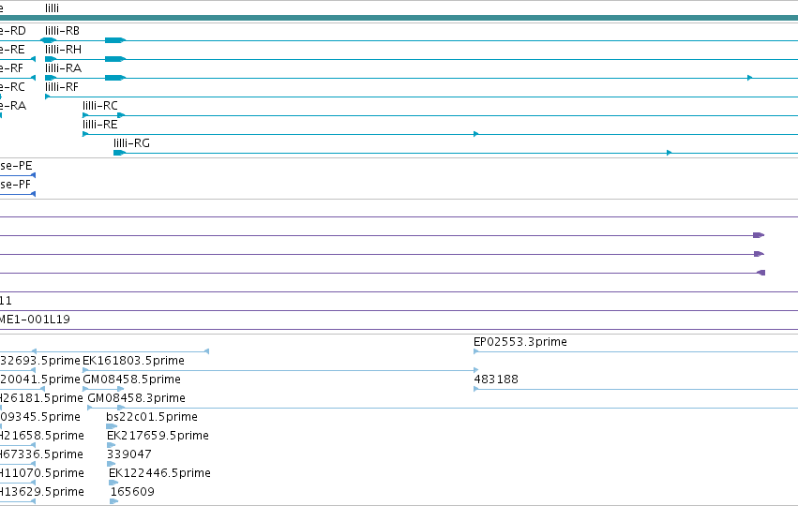Click the lilli-RG transcript label

[x=132, y=143]
